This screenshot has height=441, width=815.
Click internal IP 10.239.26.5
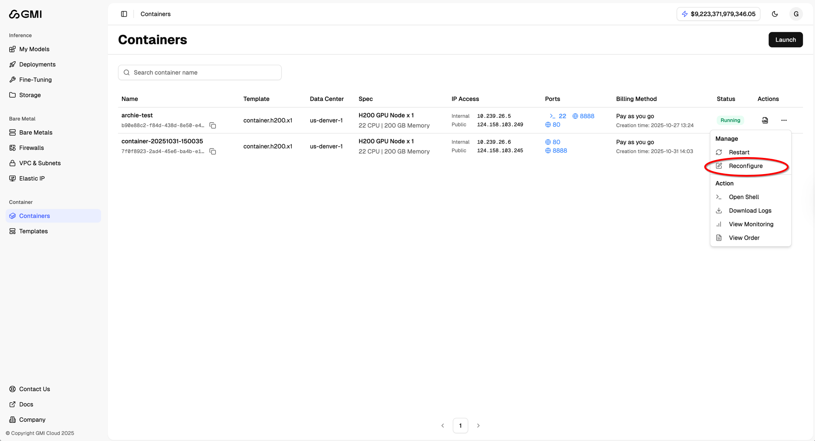[494, 116]
